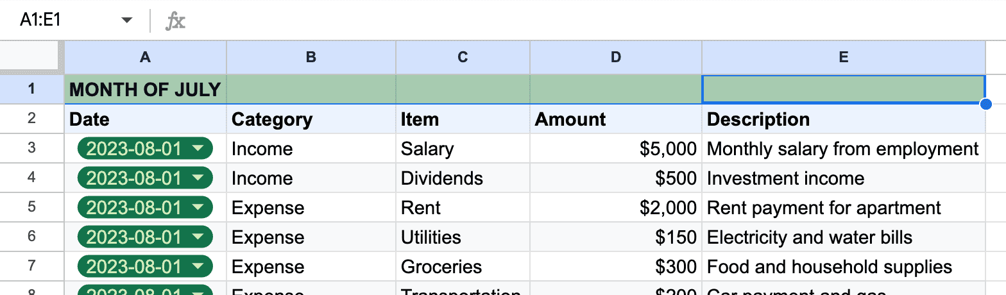Click the blue selection fill handle

coord(986,104)
